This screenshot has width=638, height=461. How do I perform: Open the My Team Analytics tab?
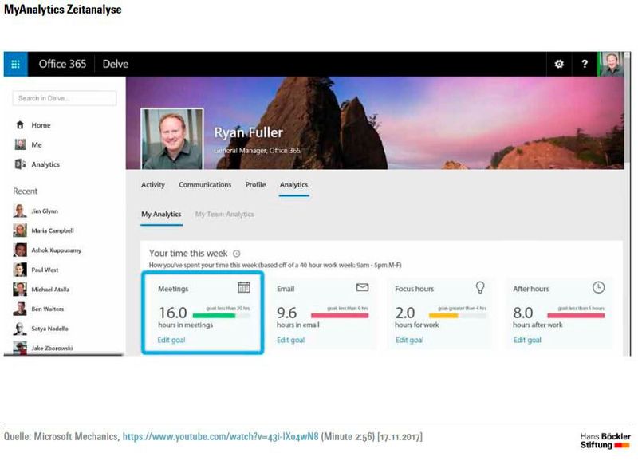pos(226,215)
